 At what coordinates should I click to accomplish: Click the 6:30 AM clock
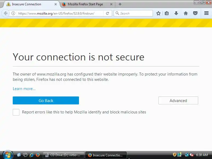[x=202, y=155]
